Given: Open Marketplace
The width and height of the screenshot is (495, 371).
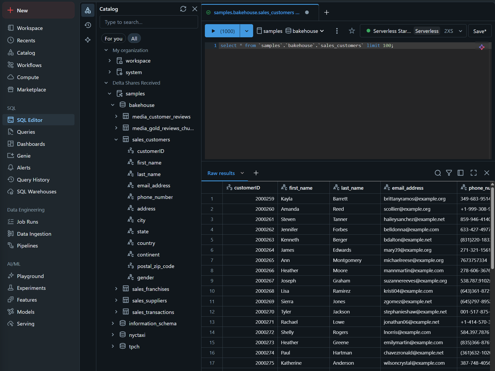Looking at the screenshot, I should click(38, 90).
